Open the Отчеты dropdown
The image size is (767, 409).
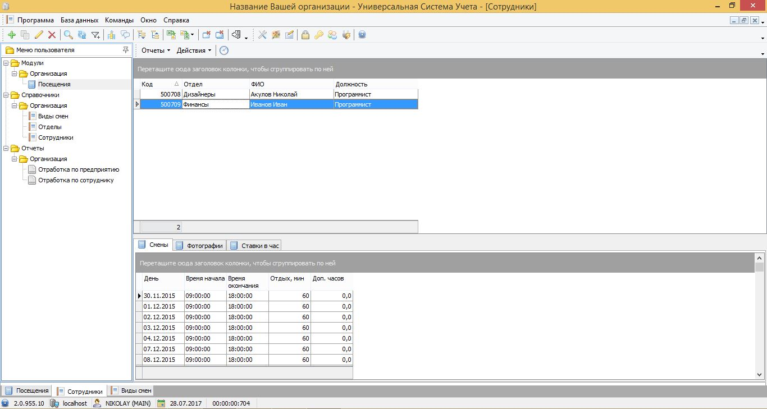coord(156,50)
